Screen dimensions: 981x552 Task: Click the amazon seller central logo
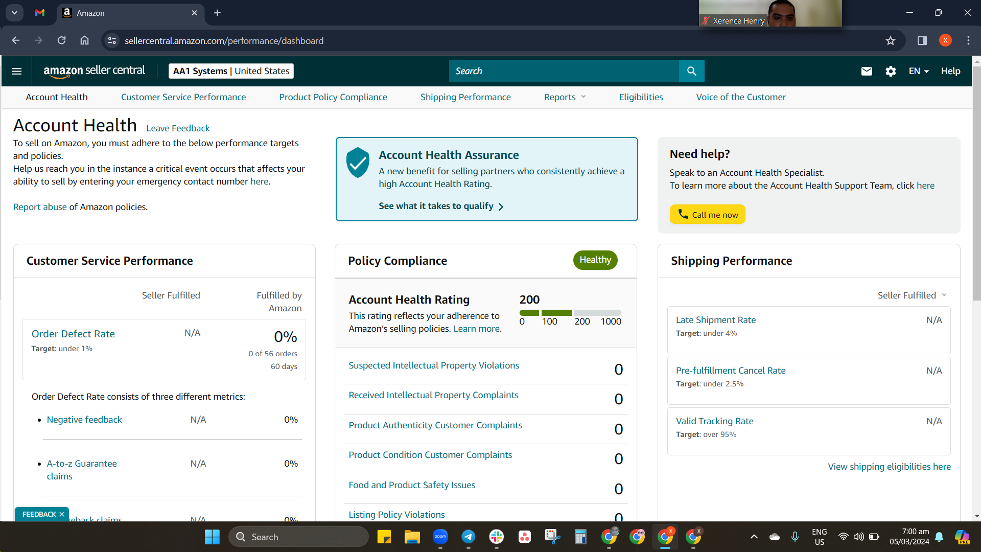95,71
